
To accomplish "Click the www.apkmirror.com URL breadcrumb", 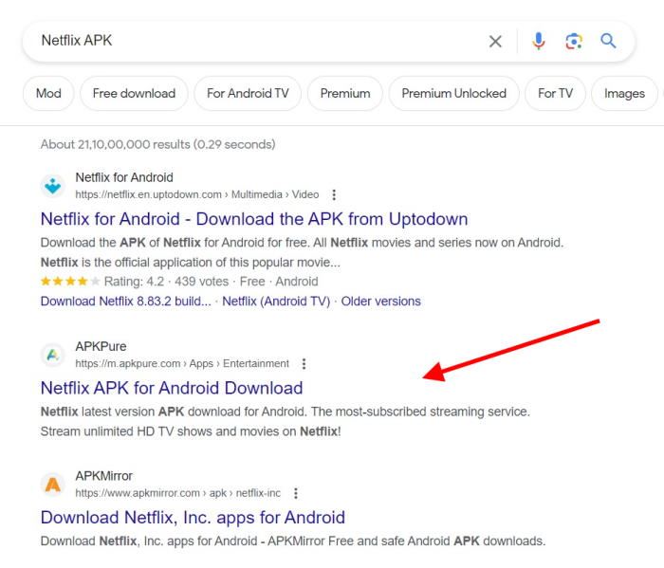I will click(178, 493).
